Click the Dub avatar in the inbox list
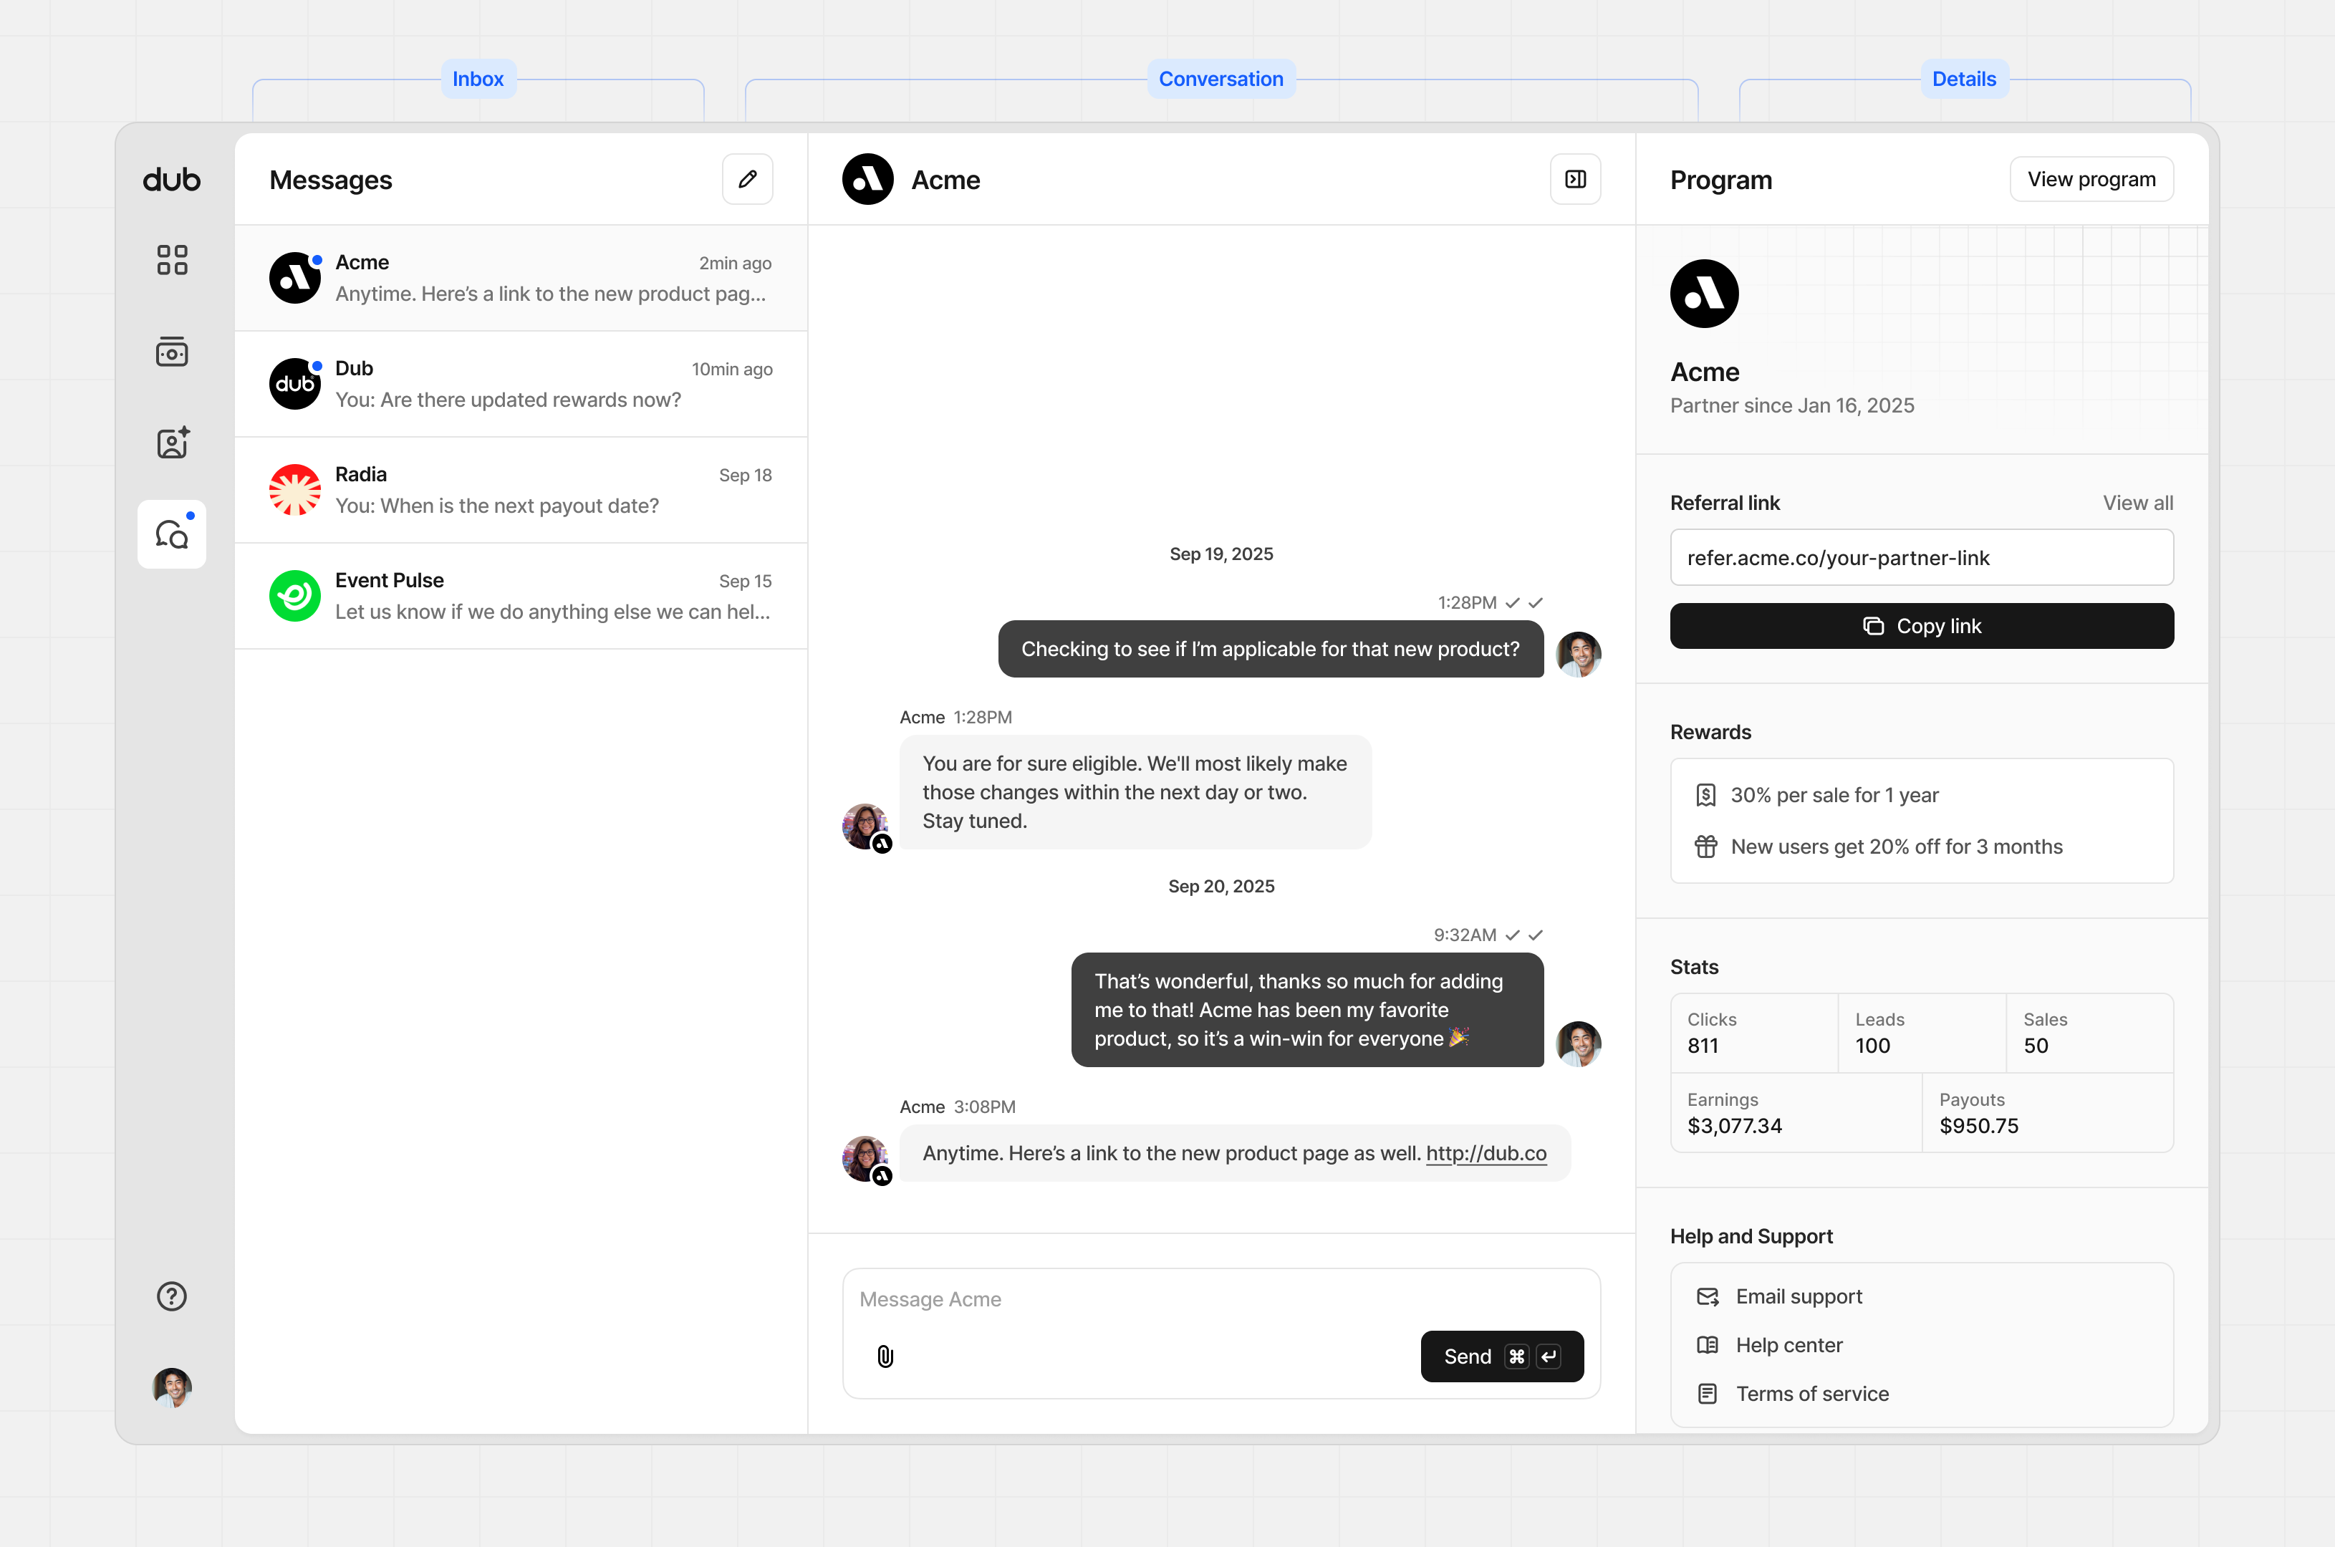 click(295, 384)
